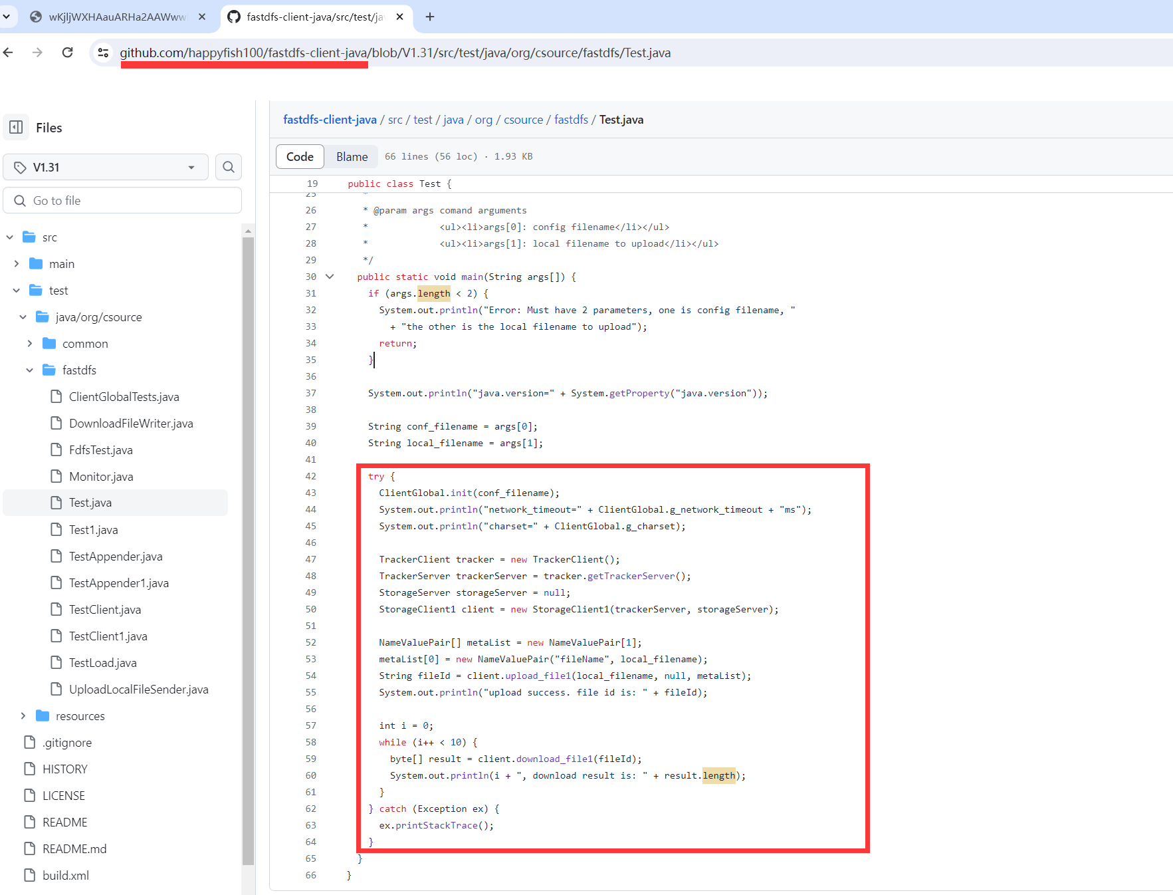Expand the main folder in file tree
The width and height of the screenshot is (1173, 895).
pos(17,264)
